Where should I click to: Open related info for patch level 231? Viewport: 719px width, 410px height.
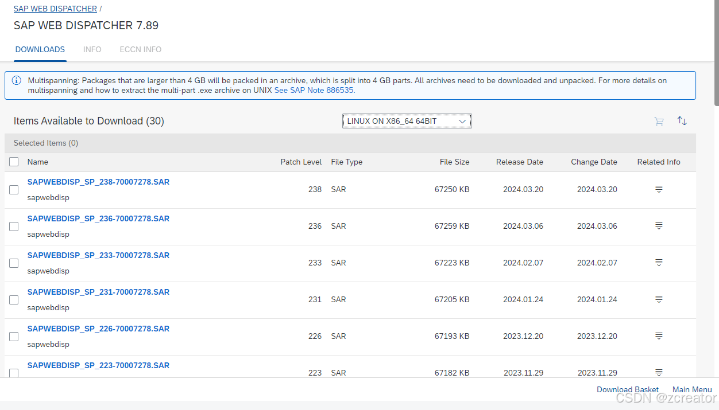659,299
